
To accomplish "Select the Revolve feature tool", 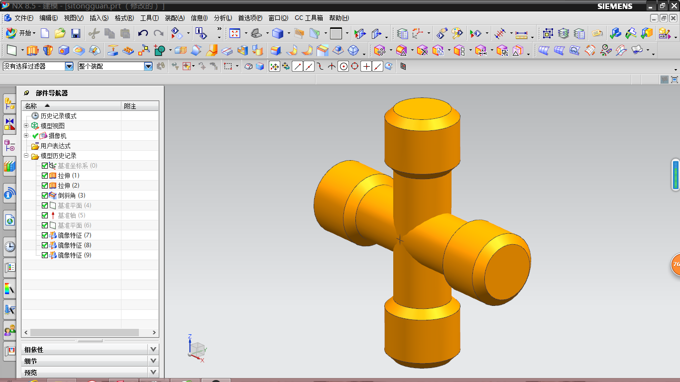I will [48, 50].
